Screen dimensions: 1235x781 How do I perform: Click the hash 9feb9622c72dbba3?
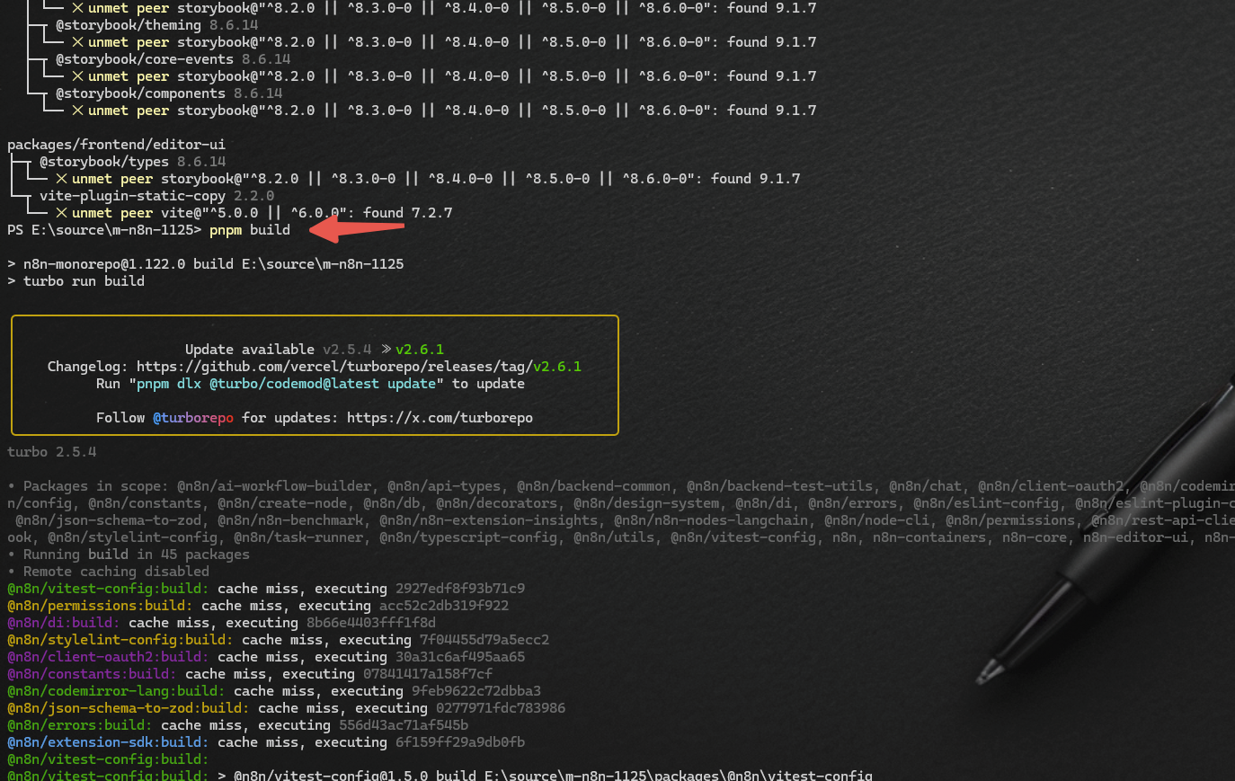476,691
